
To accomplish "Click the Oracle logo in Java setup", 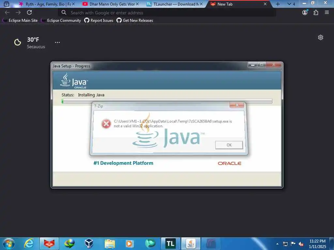I will pos(229,163).
